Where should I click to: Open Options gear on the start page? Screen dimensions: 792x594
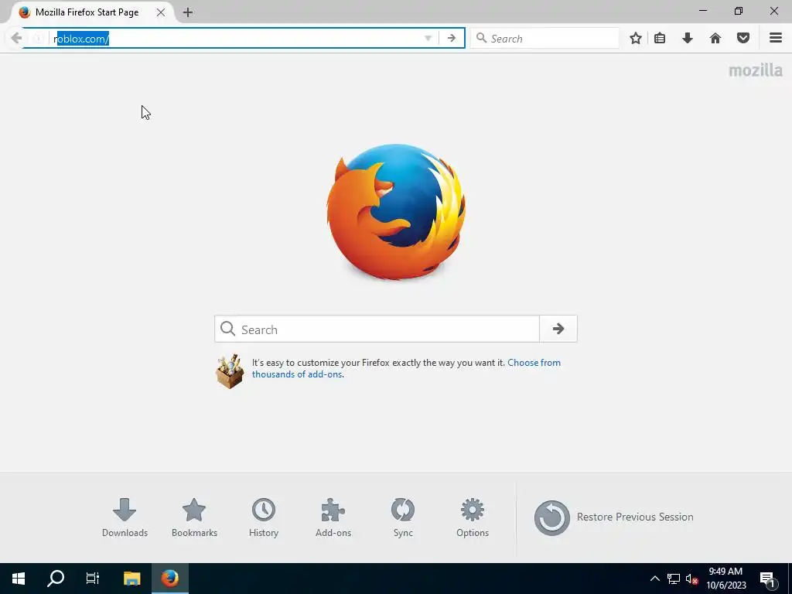[473, 517]
